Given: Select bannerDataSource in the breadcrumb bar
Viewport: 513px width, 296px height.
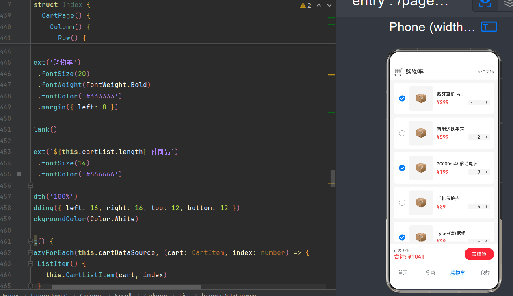Looking at the screenshot, I should point(229,294).
